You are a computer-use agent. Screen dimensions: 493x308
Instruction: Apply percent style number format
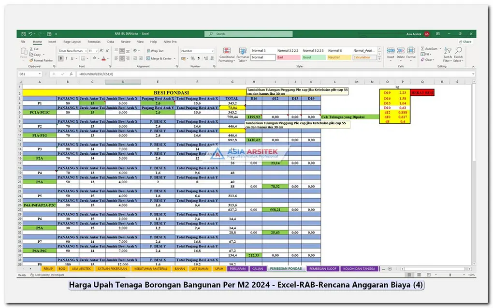pos(192,59)
